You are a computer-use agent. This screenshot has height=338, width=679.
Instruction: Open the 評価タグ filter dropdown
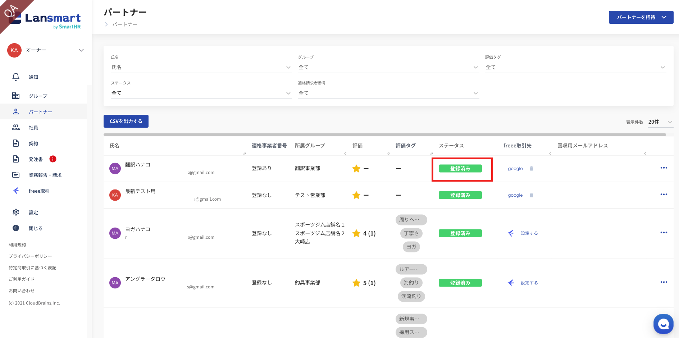pos(575,67)
